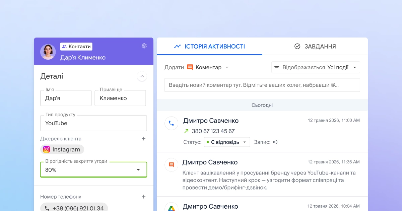Click the Контакти badge
The height and width of the screenshot is (211, 402).
tap(76, 47)
